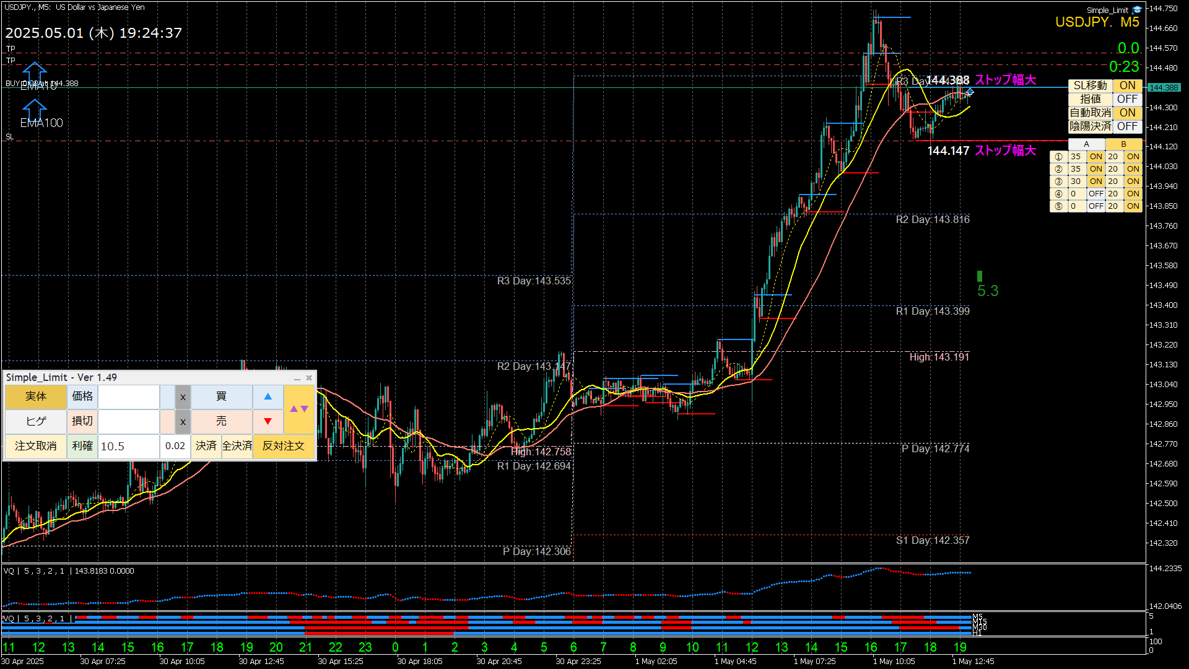Click the purple up-down double arrow button
The width and height of the screenshot is (1189, 669).
[299, 409]
